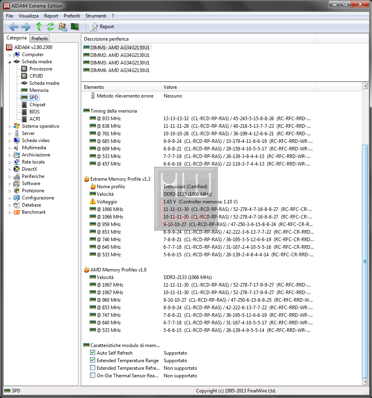Collapse the Scheda madre parent node
The image size is (372, 398).
(x=10, y=62)
